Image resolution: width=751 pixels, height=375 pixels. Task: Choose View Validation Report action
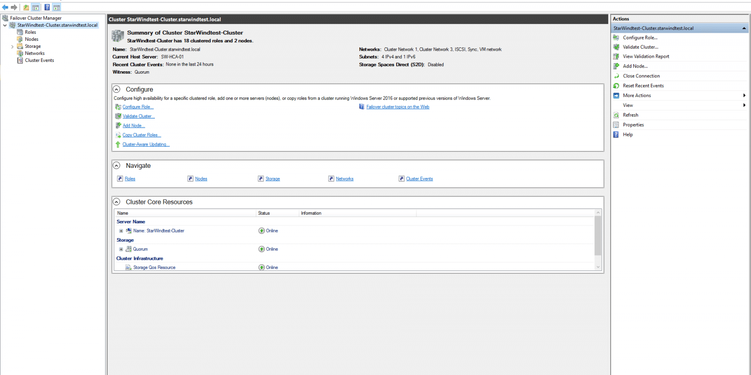click(x=646, y=56)
